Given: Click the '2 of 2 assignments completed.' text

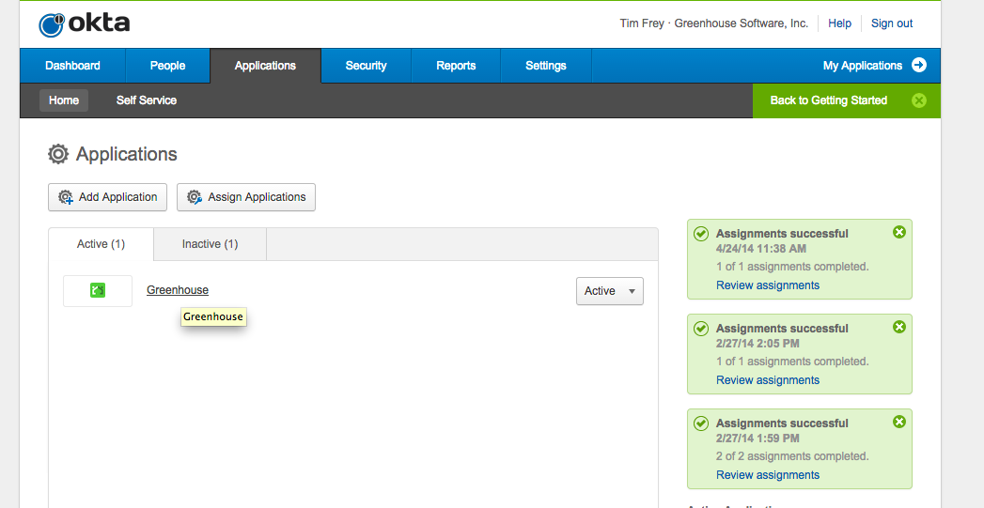Looking at the screenshot, I should [792, 456].
